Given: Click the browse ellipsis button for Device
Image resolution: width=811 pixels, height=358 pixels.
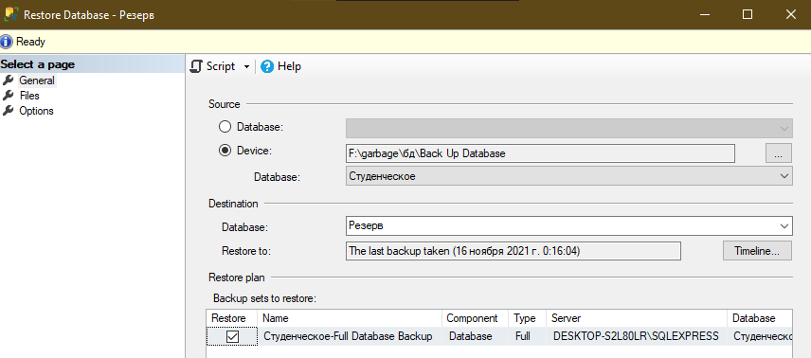Looking at the screenshot, I should [x=779, y=153].
